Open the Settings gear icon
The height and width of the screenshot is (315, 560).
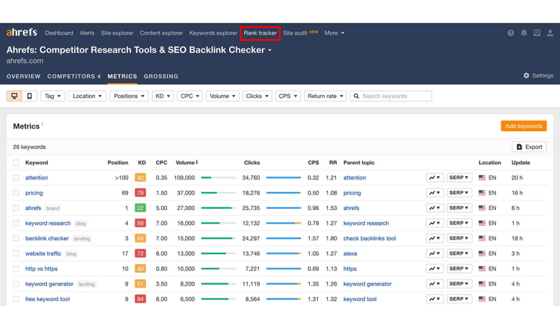tap(526, 76)
